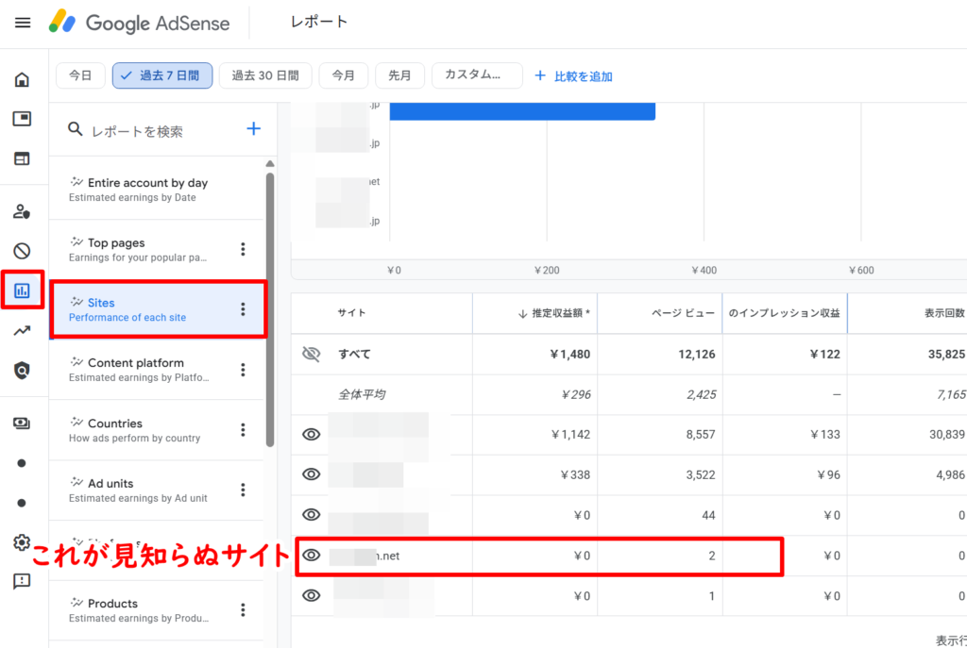Open the Feedback icon at bottom sidebar
The image size is (967, 648).
23,581
